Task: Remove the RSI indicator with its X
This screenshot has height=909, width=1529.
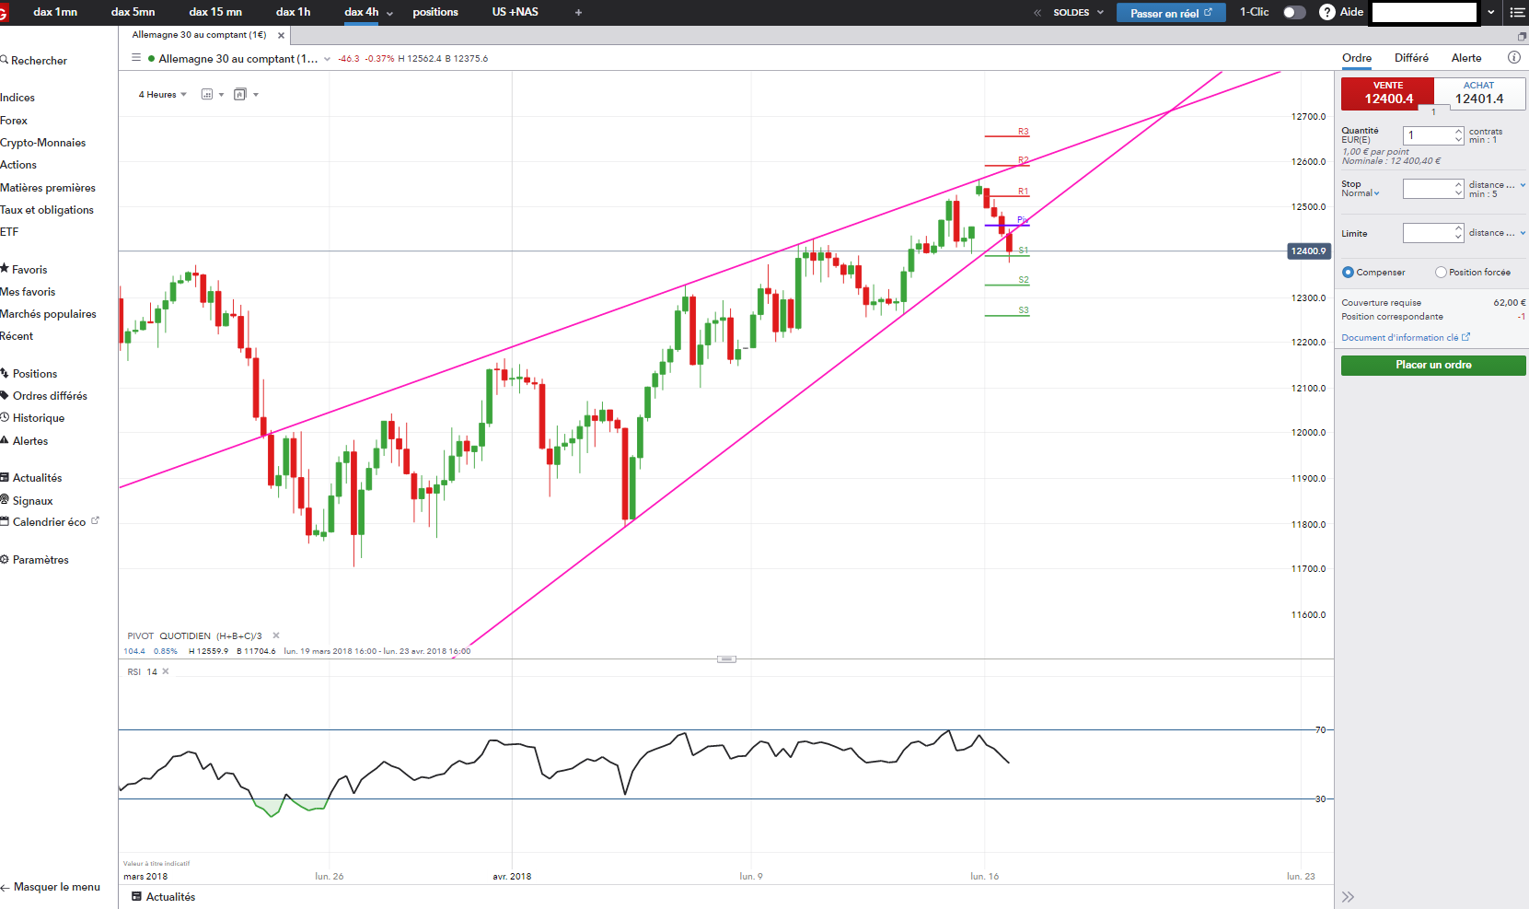Action: coord(166,671)
